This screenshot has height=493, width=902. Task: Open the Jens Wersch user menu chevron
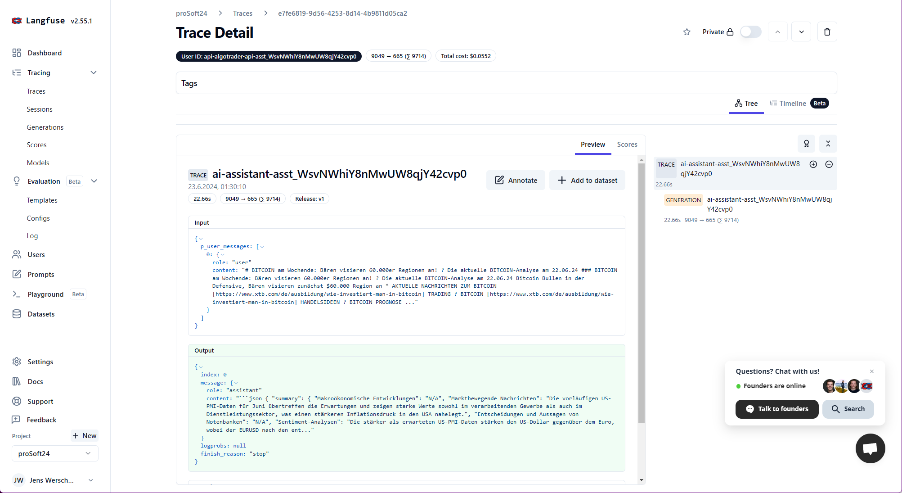tap(91, 480)
